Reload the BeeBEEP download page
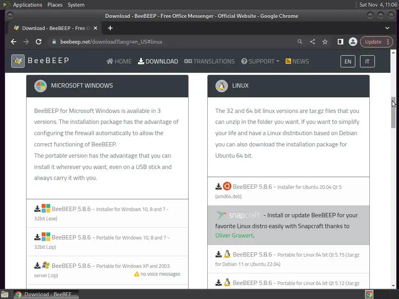This screenshot has width=399, height=299. tap(39, 42)
